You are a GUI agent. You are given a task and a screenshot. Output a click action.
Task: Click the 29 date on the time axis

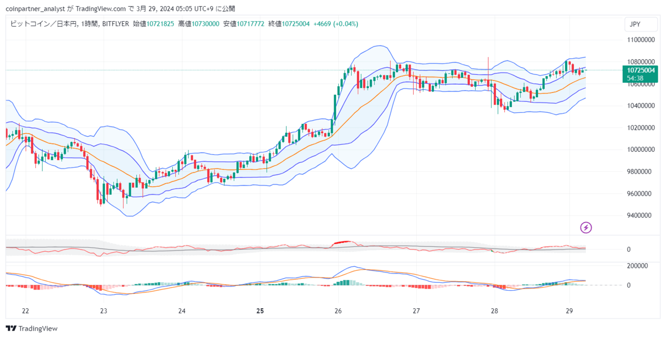click(x=570, y=311)
